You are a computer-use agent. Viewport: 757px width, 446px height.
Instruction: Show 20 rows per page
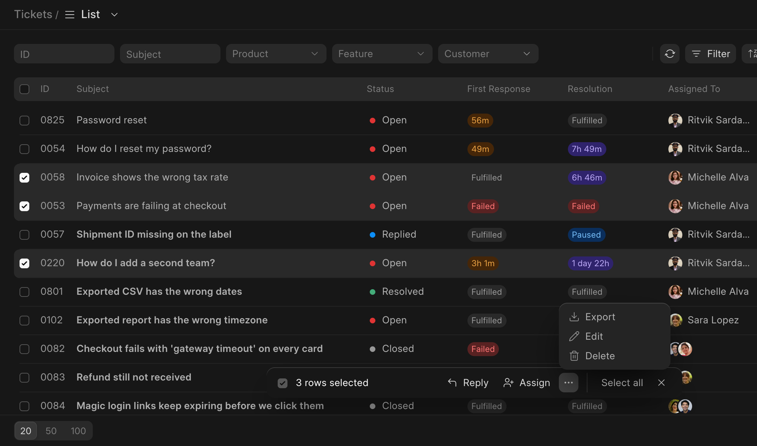tap(25, 431)
